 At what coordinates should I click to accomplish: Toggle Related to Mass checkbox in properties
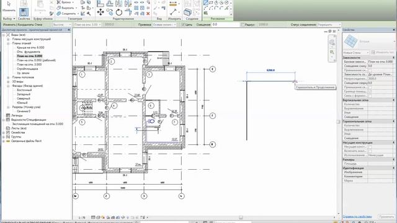[x=370, y=95]
